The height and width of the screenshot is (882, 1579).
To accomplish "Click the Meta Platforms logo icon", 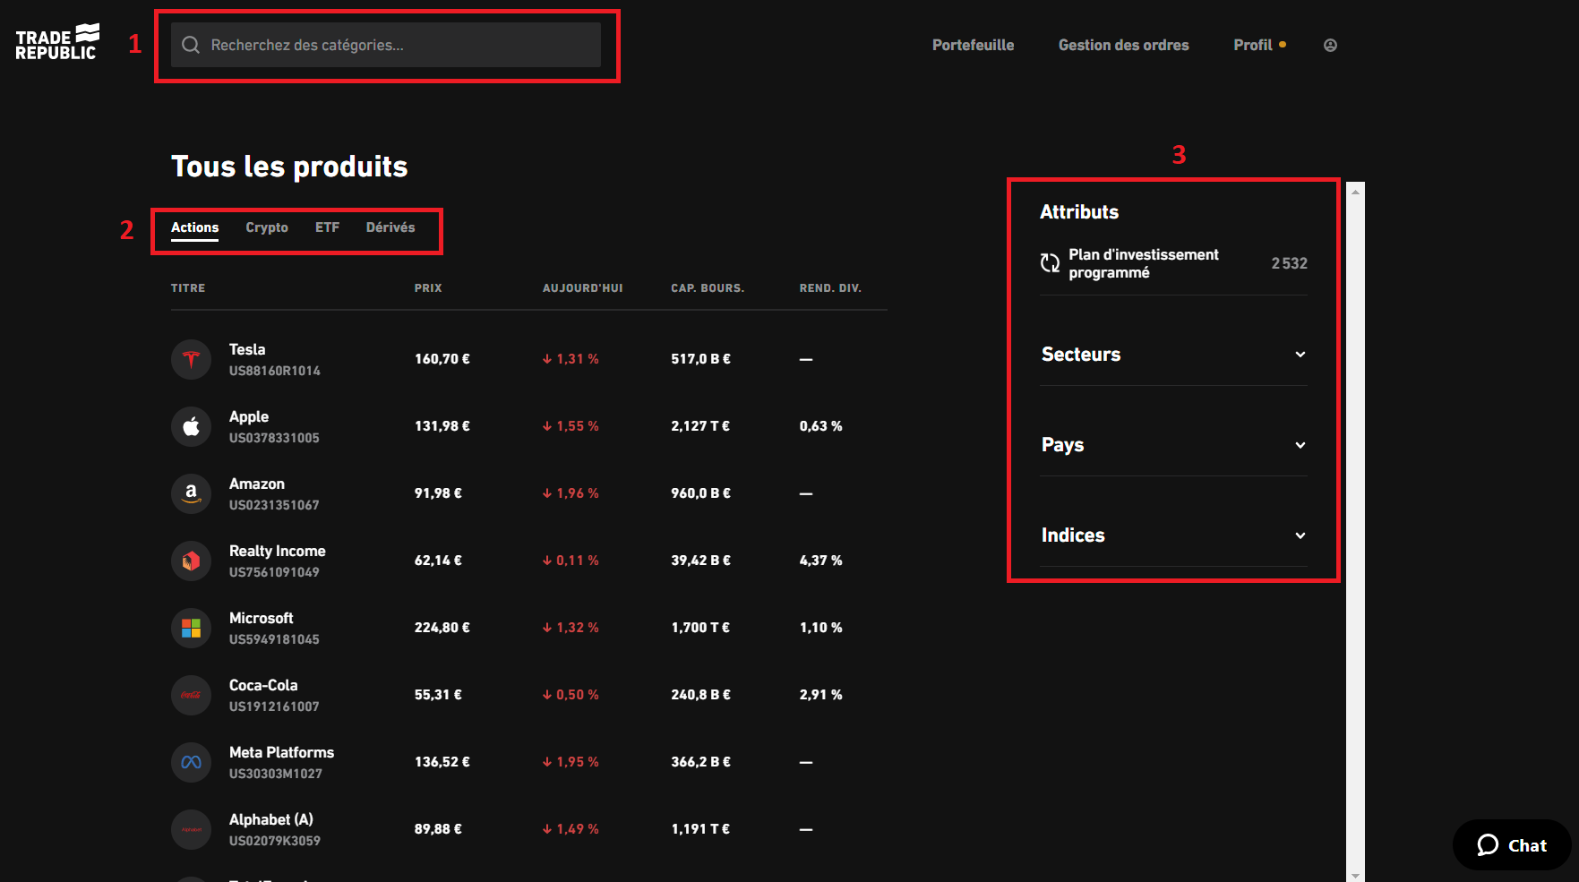I will tap(191, 762).
